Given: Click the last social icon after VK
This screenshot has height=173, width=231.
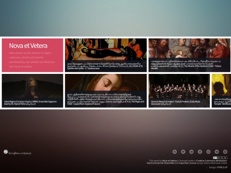Looking at the screenshot, I should point(225,152).
